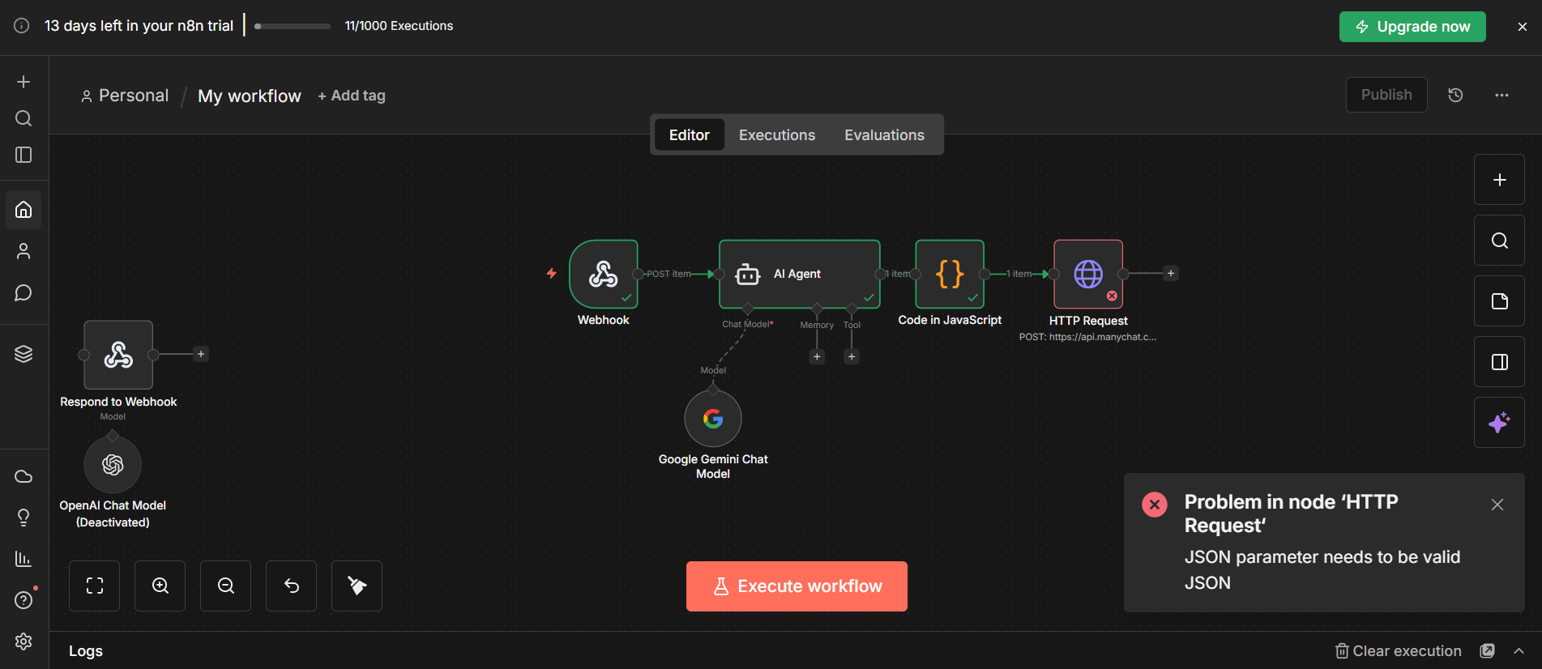The image size is (1542, 669).
Task: Click the trial info icon
Action: 22,26
